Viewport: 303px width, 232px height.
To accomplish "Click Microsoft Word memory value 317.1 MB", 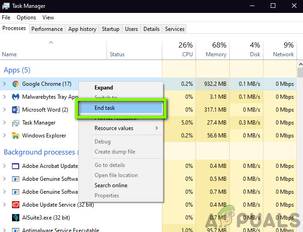I will tap(215, 110).
